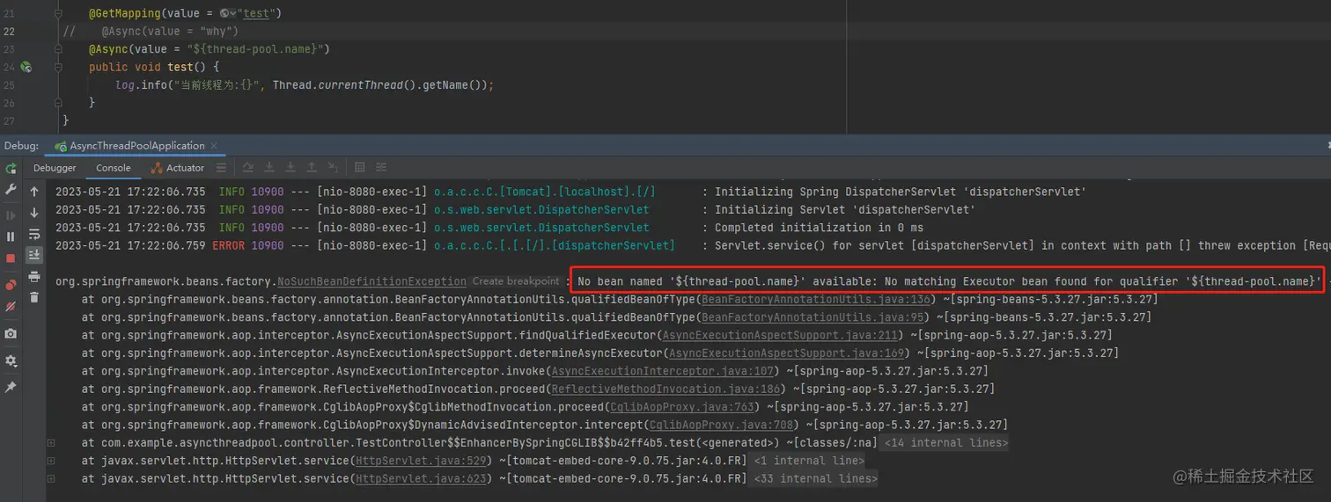The width and height of the screenshot is (1331, 502).
Task: Click the console Down the Stack Trace arrow
Action: tap(34, 213)
